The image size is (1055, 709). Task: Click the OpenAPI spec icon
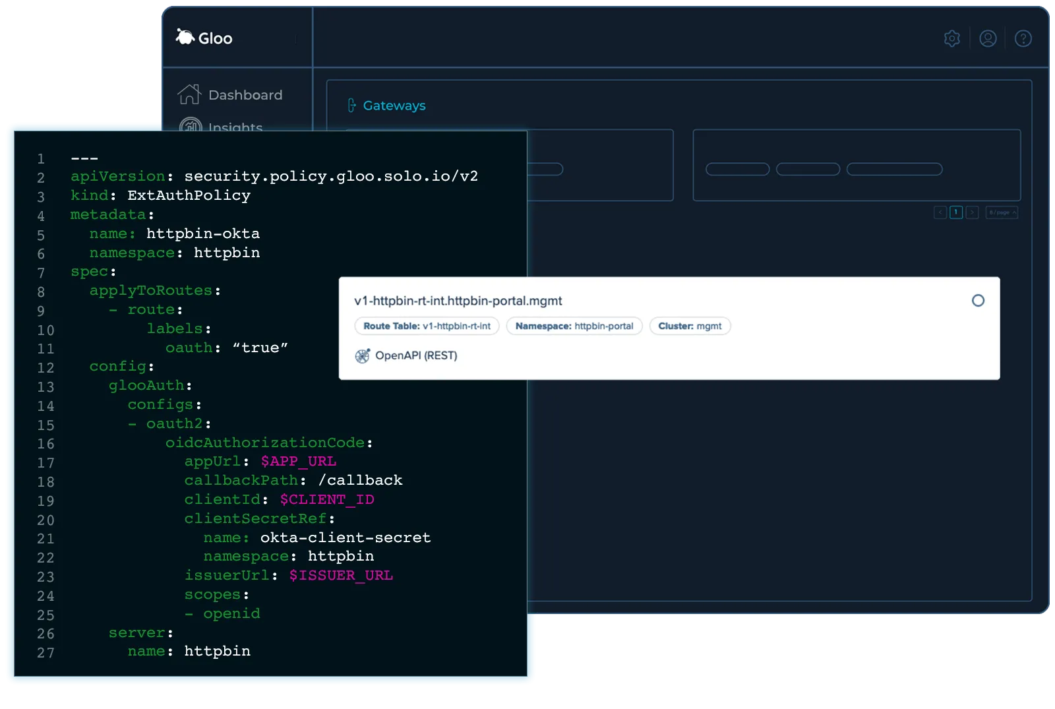click(362, 356)
